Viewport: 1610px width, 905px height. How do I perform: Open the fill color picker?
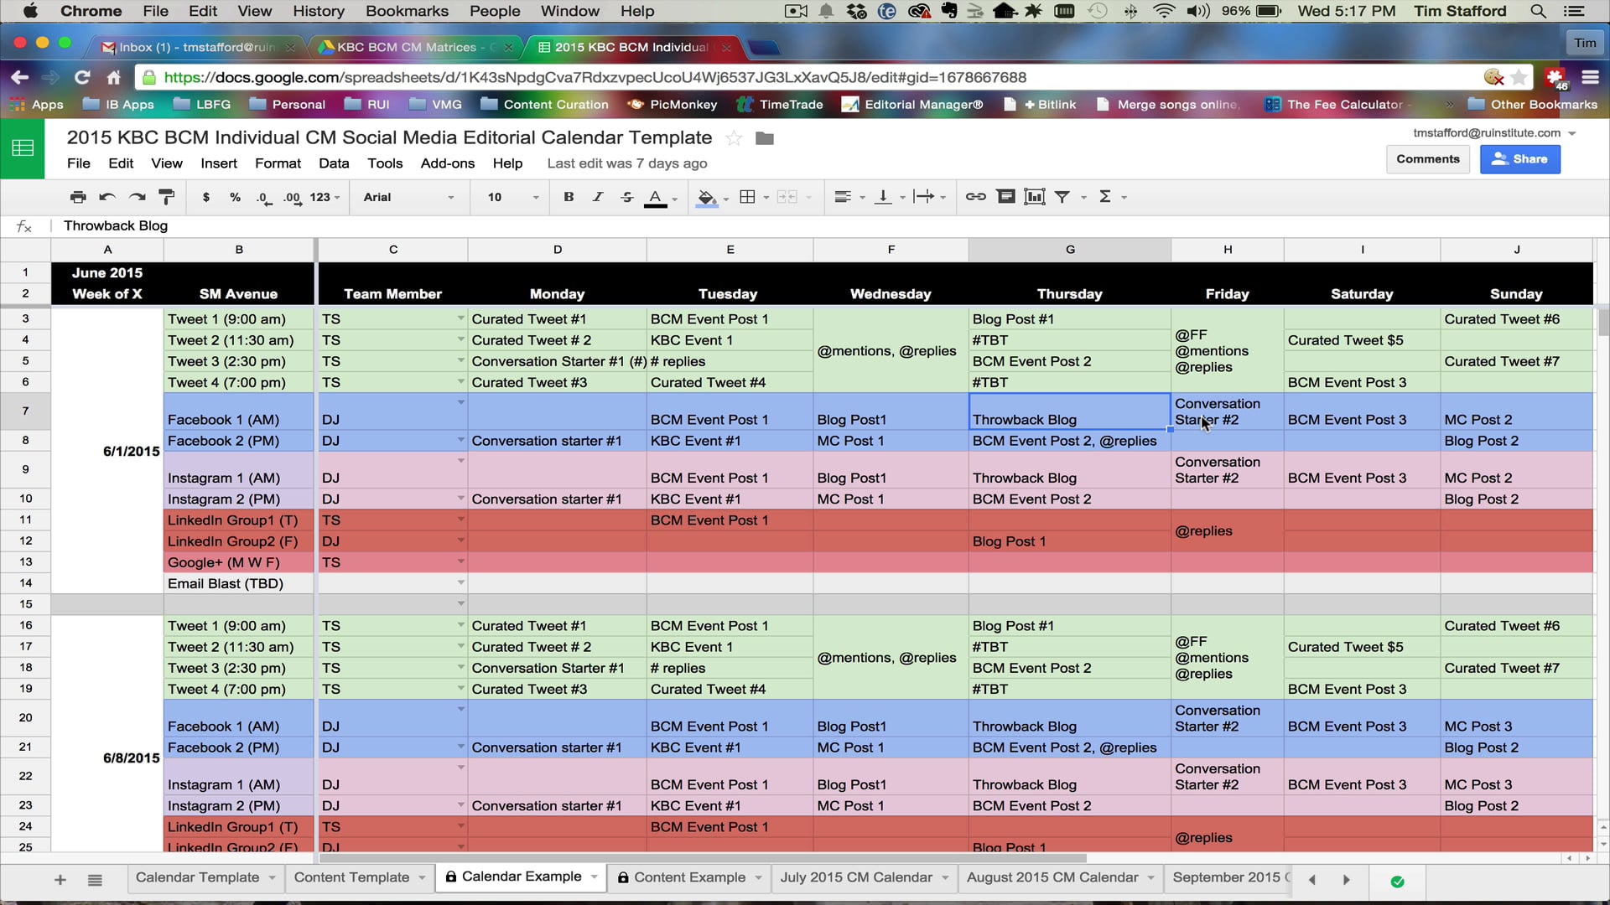pos(707,197)
